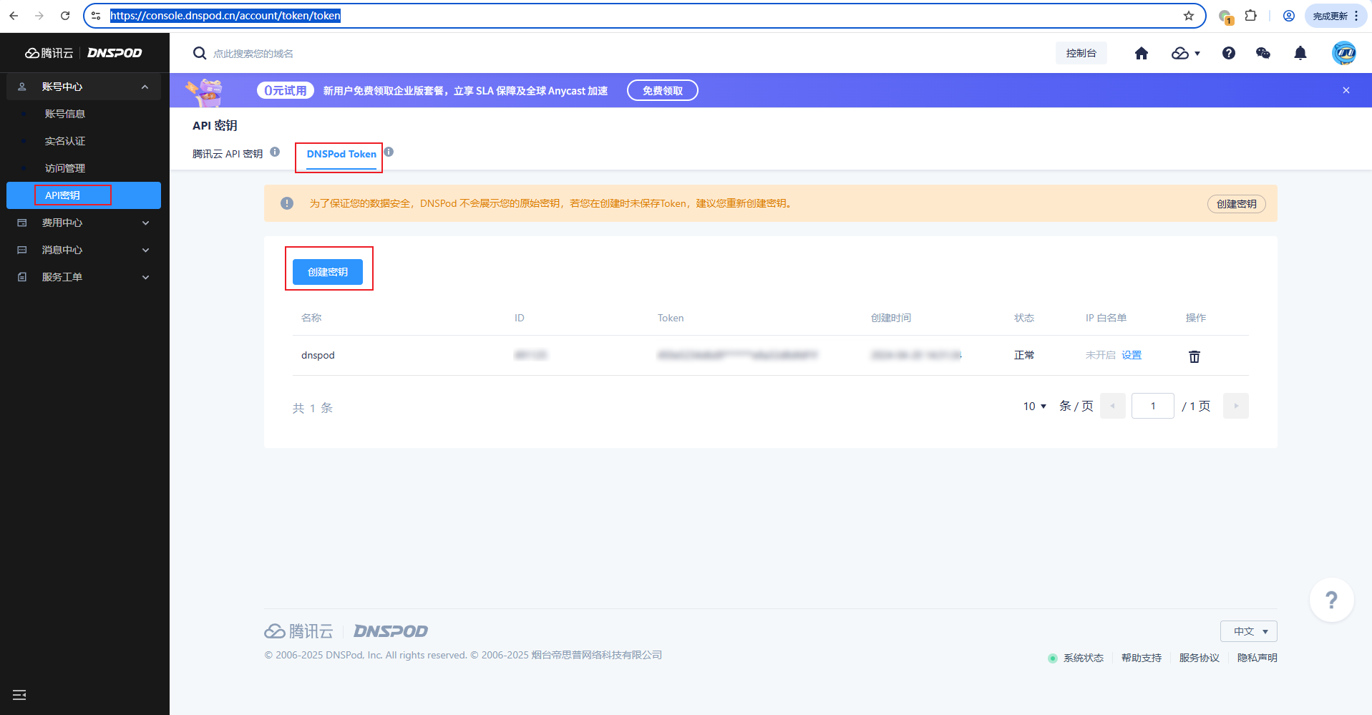Viewport: 1372px width, 715px height.
Task: Click the search magnifier icon
Action: tap(200, 53)
